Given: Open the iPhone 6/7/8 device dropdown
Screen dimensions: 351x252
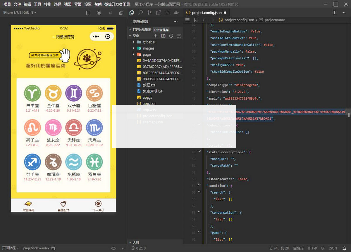Looking at the screenshot, I should point(20,13).
